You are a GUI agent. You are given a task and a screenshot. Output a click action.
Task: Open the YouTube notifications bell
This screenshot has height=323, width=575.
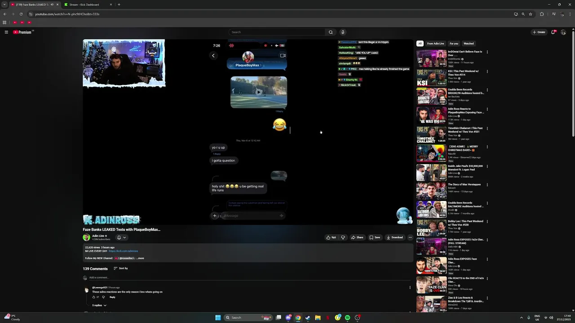pyautogui.click(x=553, y=32)
